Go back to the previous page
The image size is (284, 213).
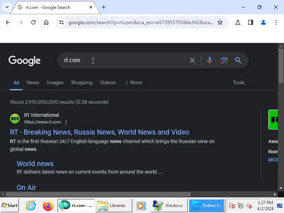(x=8, y=22)
